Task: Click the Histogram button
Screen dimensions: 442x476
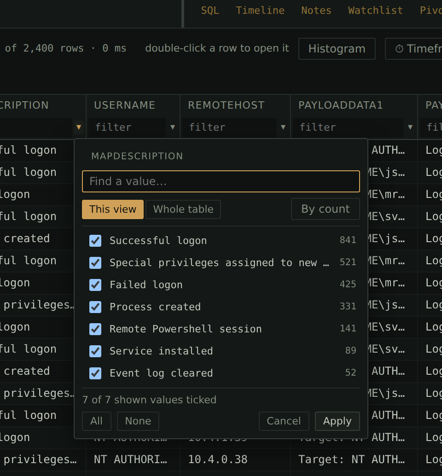Action: coord(337,49)
